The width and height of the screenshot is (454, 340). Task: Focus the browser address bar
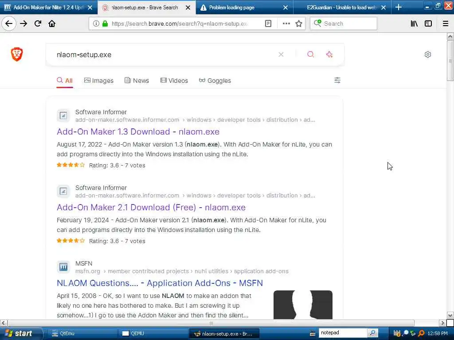[180, 23]
